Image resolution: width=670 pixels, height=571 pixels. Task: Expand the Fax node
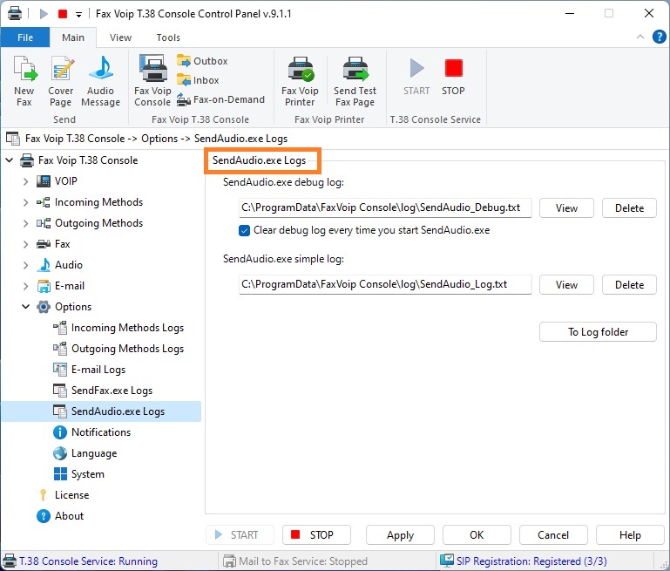25,244
